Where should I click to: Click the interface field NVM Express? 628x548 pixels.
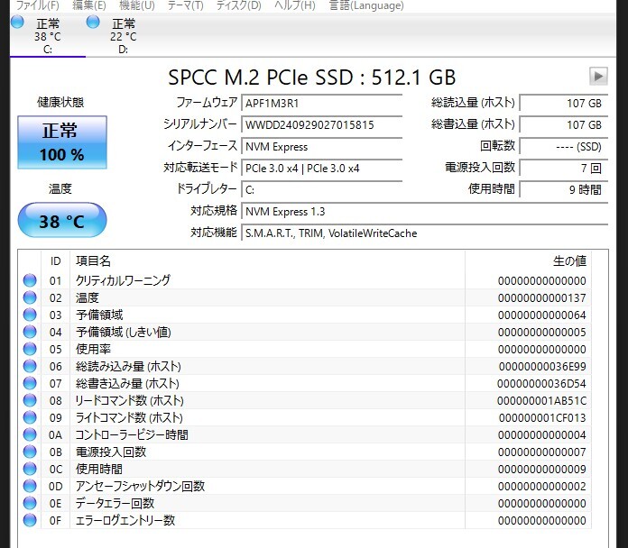[x=321, y=146]
